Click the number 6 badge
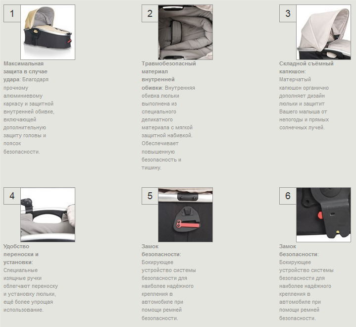This screenshot has width=356, height=327. (x=288, y=196)
